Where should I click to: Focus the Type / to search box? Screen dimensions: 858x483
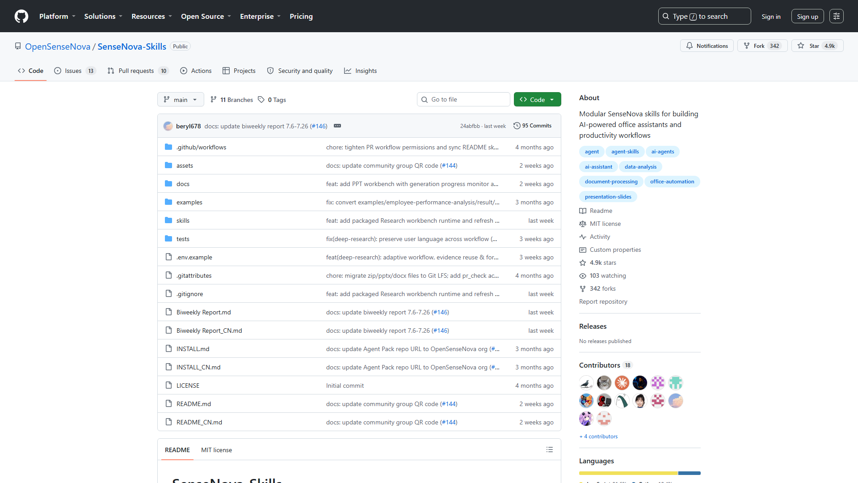(x=704, y=17)
